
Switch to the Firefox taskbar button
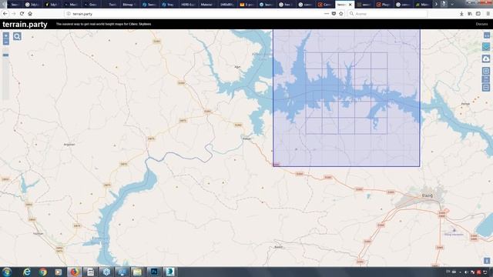pyautogui.click(x=74, y=272)
